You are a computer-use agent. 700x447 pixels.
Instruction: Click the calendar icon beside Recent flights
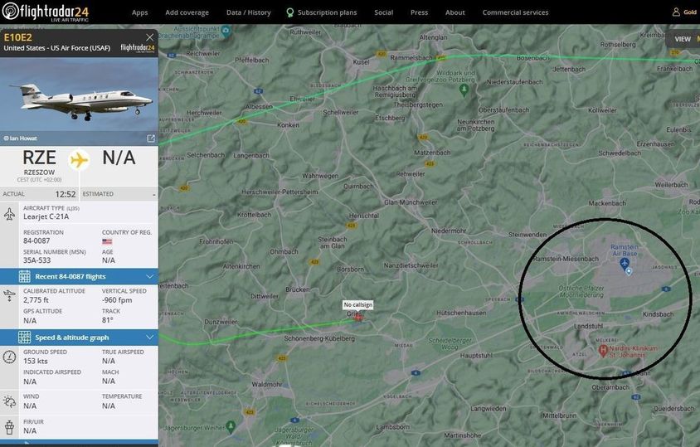coord(24,276)
